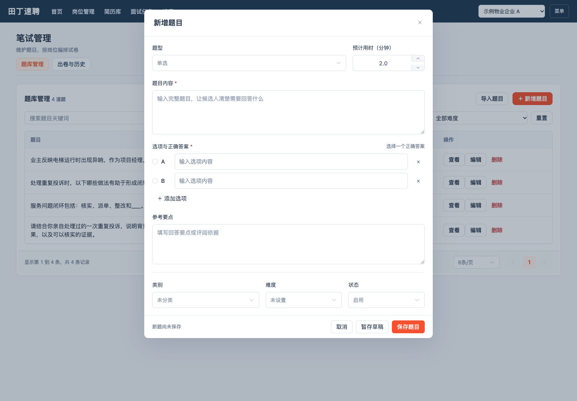Click option B content input field
This screenshot has width=577, height=401.
(x=291, y=181)
